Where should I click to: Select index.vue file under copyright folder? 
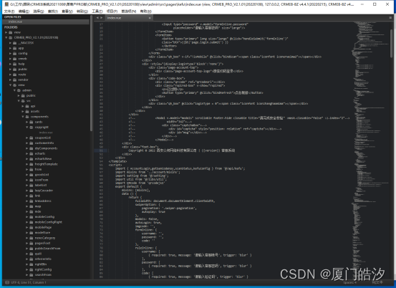coord(46,133)
